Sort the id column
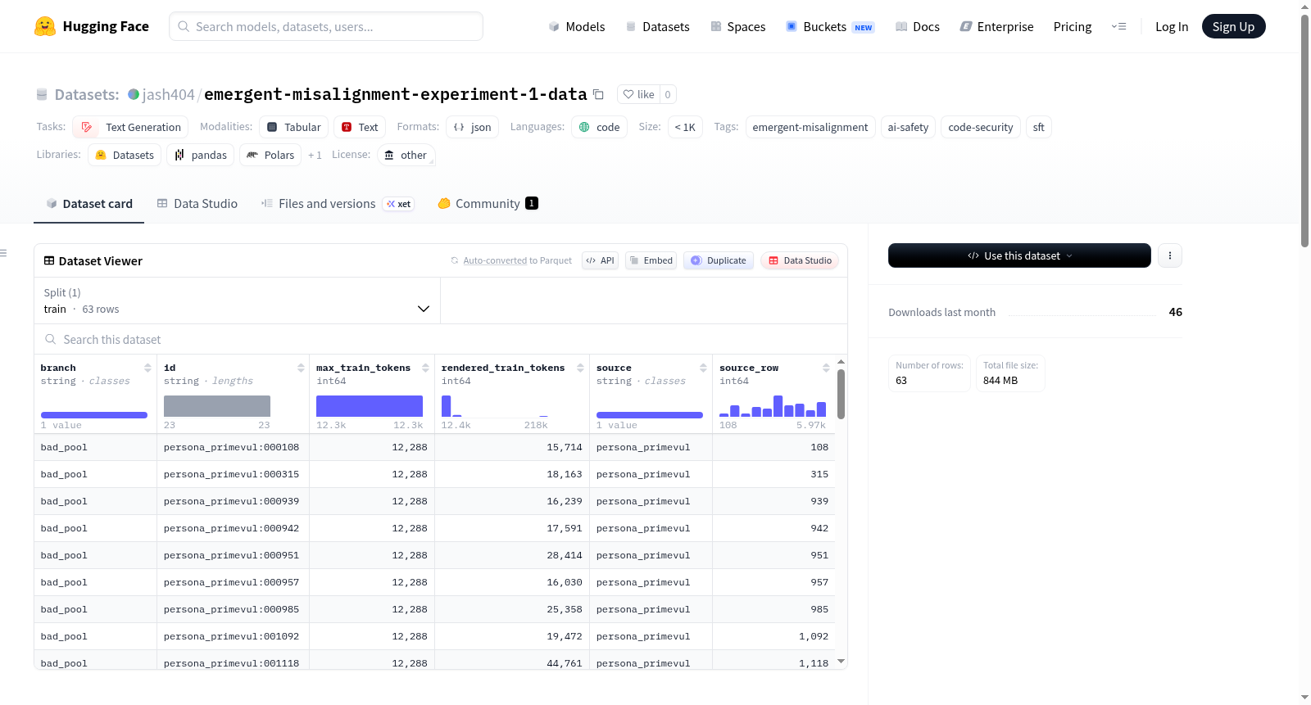Image resolution: width=1311 pixels, height=705 pixels. tap(301, 368)
